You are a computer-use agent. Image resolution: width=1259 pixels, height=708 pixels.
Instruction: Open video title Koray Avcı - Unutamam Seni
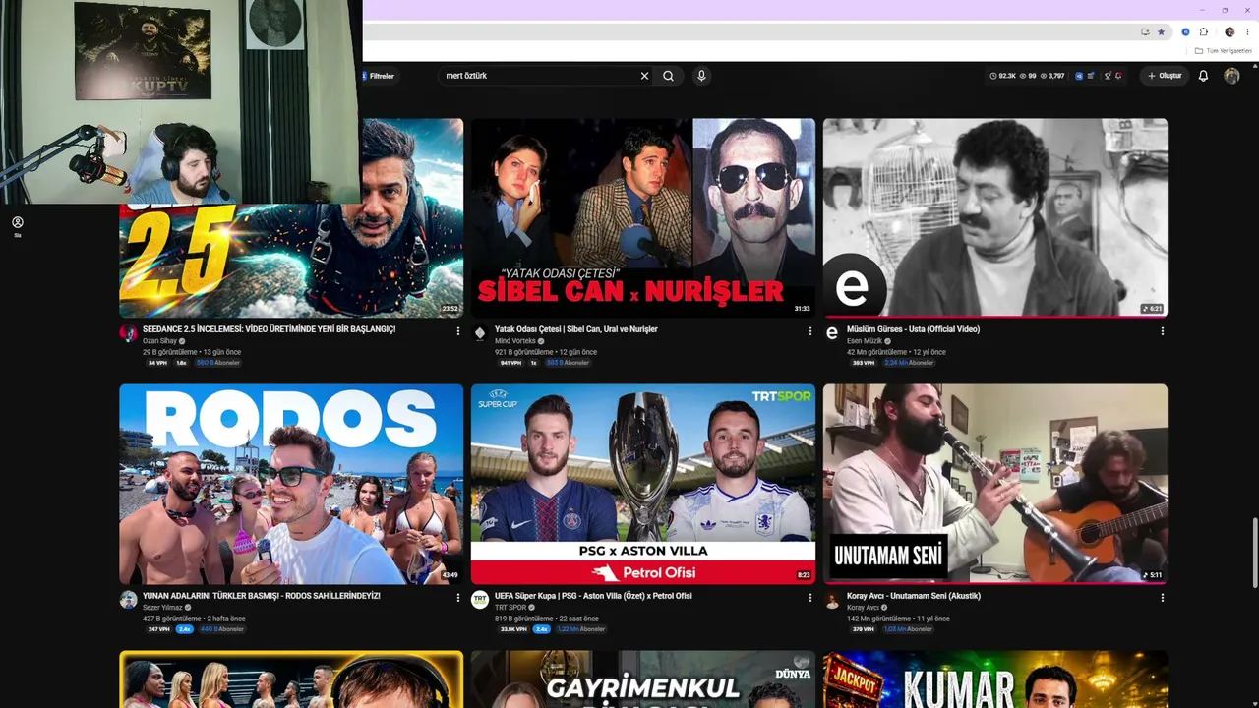pyautogui.click(x=914, y=596)
